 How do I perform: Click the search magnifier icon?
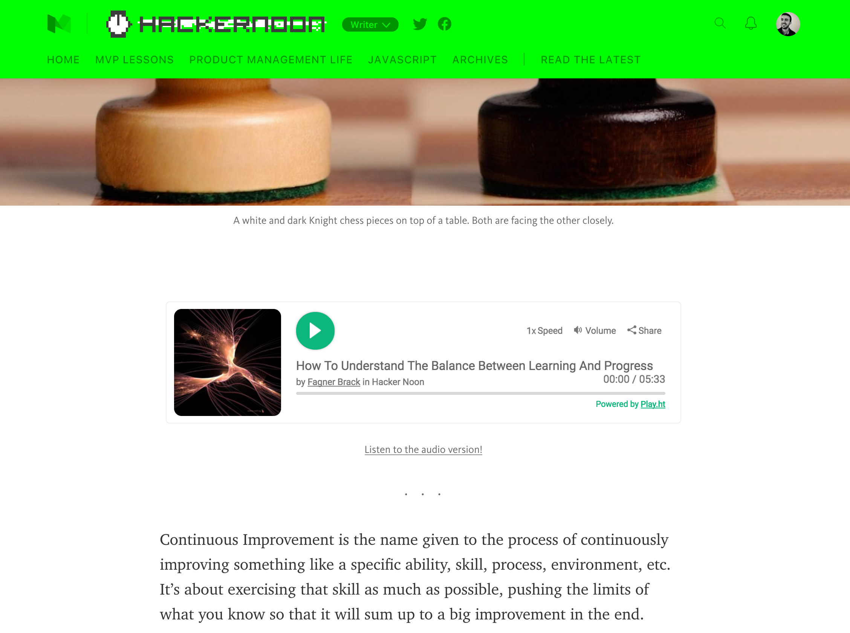click(720, 23)
